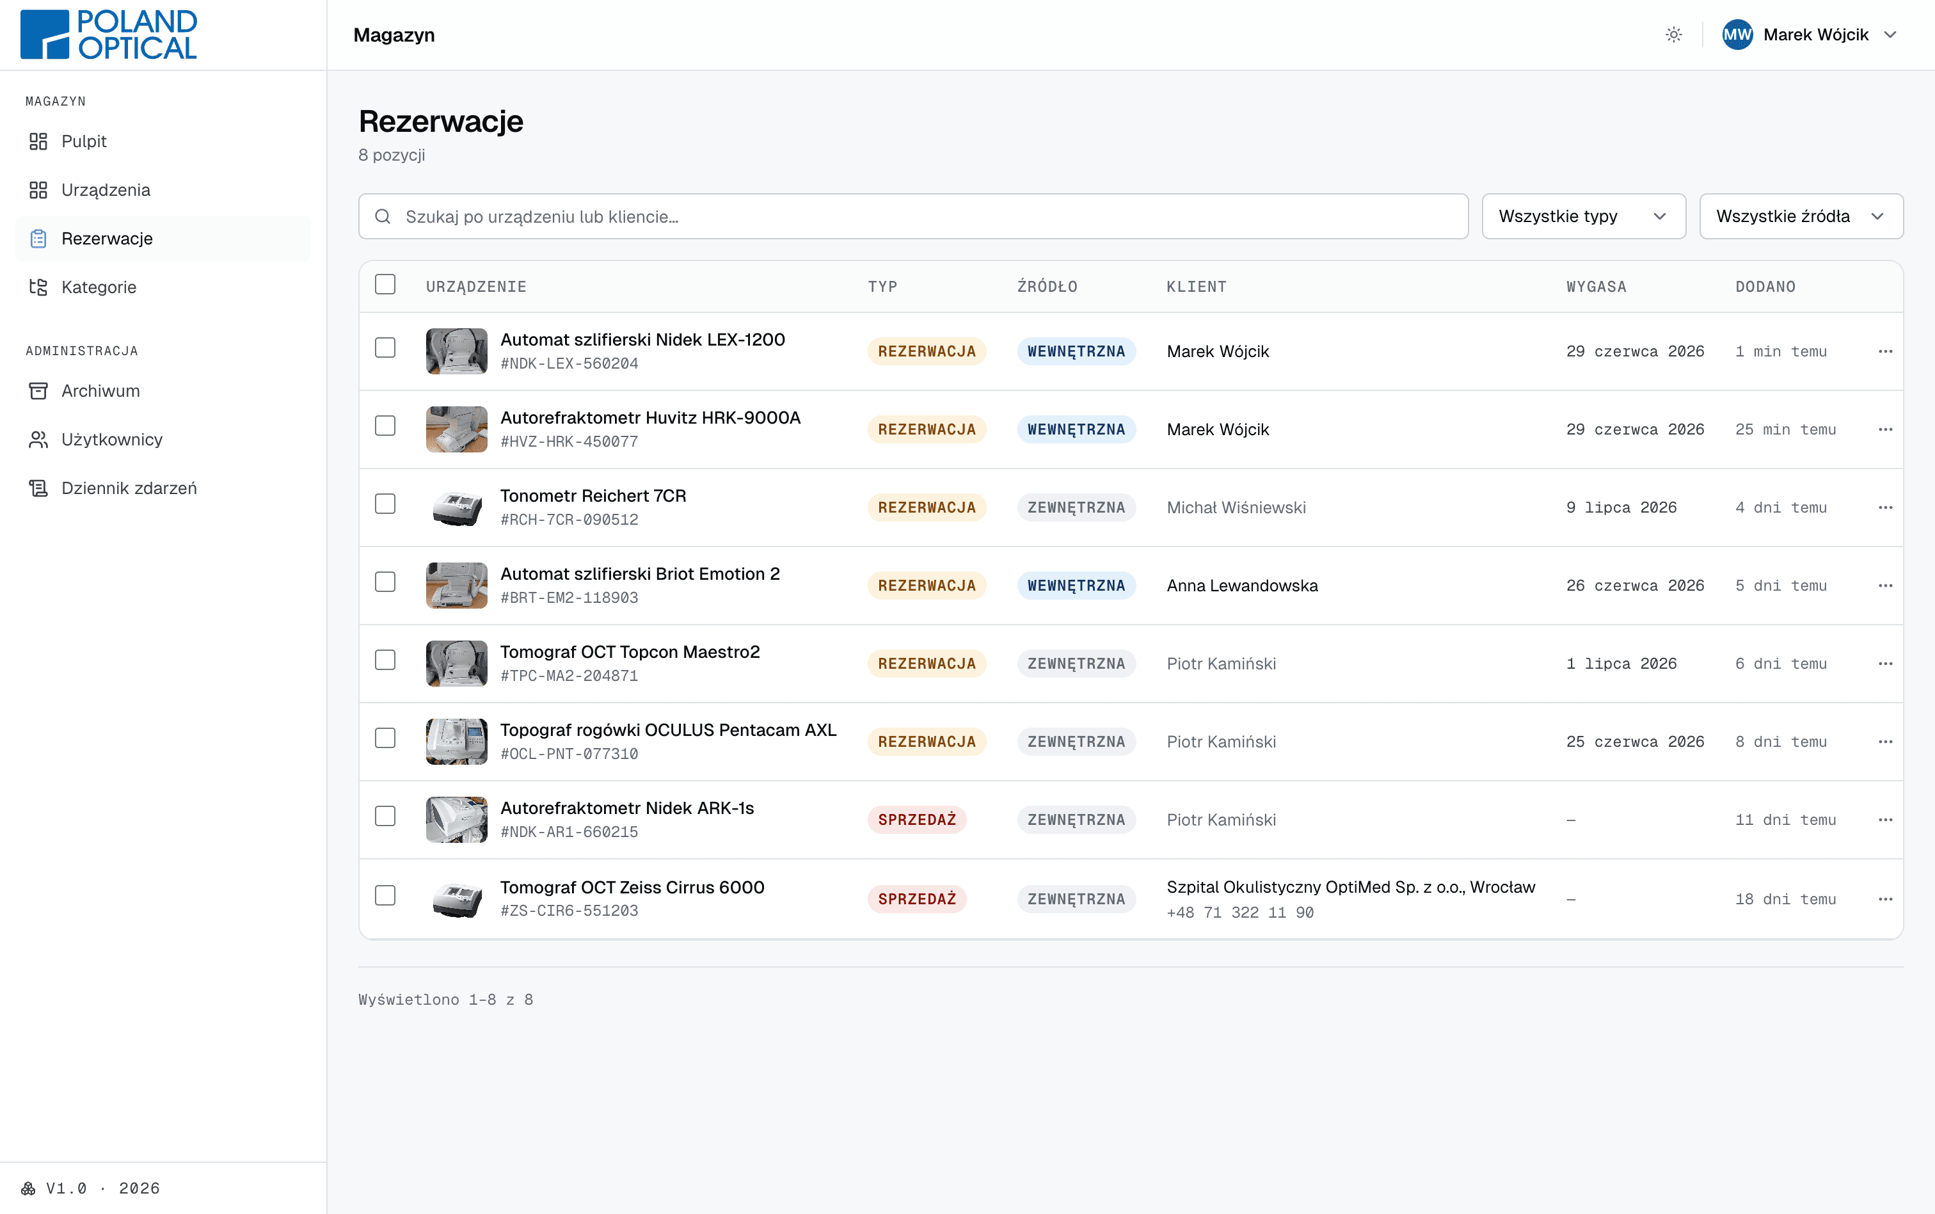The width and height of the screenshot is (1935, 1214).
Task: Open Tomograf OCT Zeiss Cirrus 6000 link
Action: click(x=632, y=887)
